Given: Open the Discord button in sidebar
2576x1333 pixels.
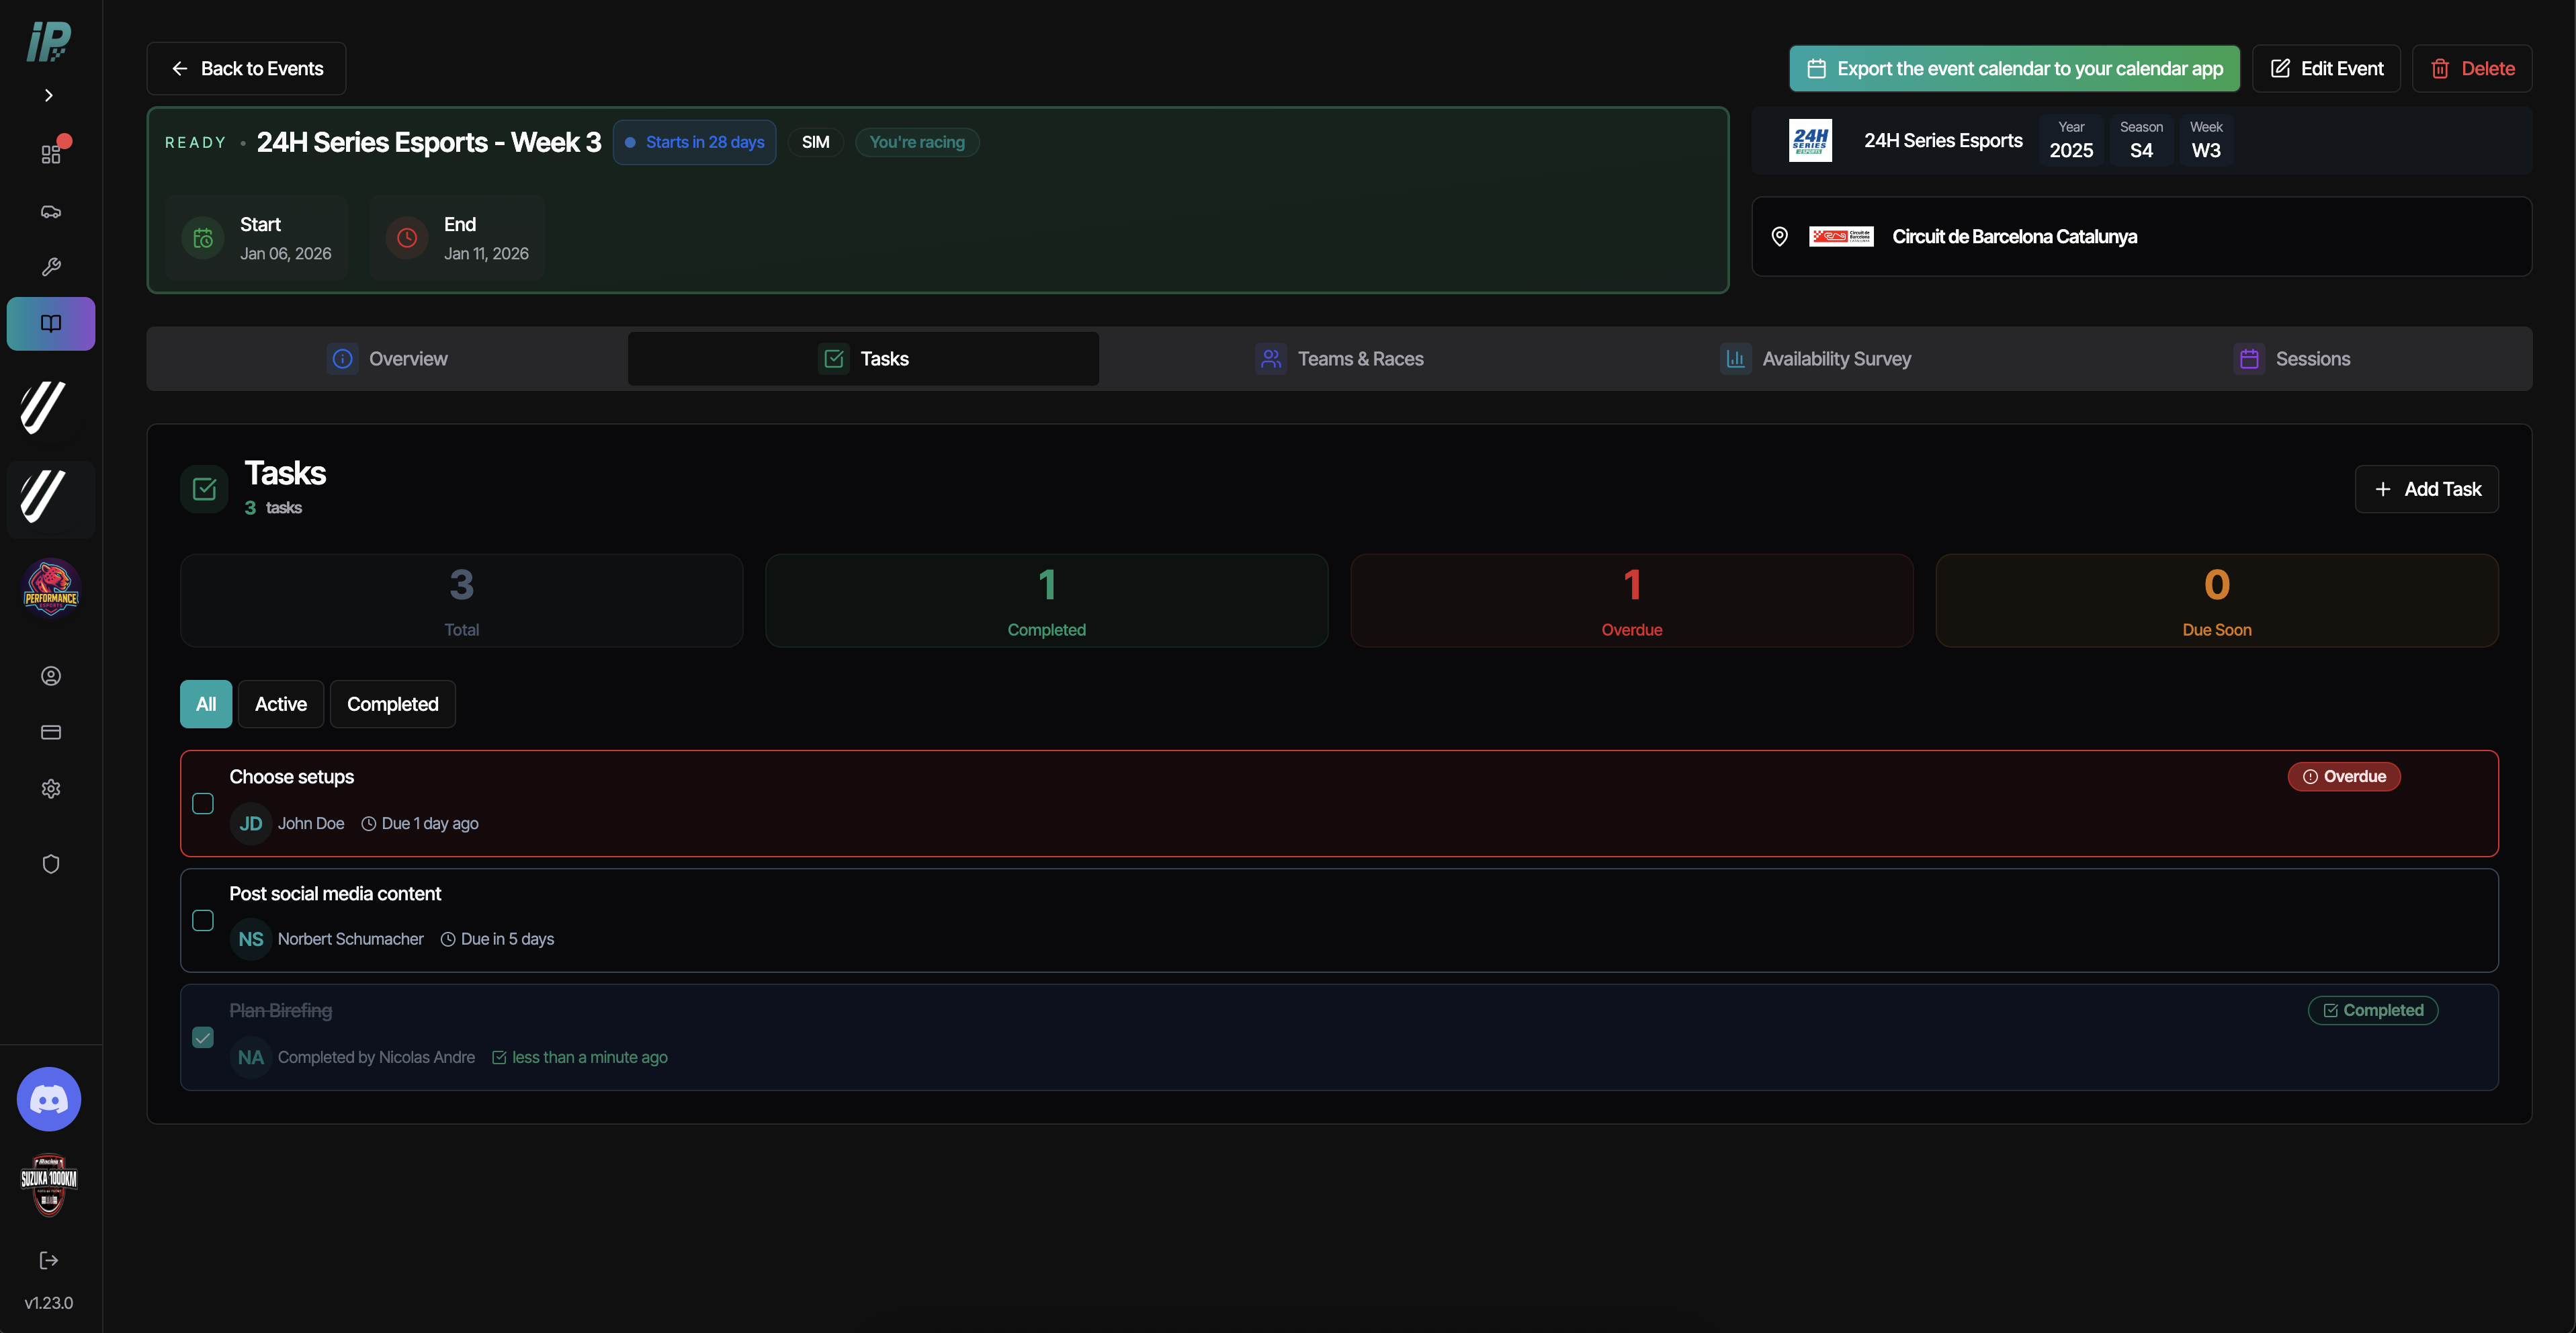Looking at the screenshot, I should [49, 1099].
